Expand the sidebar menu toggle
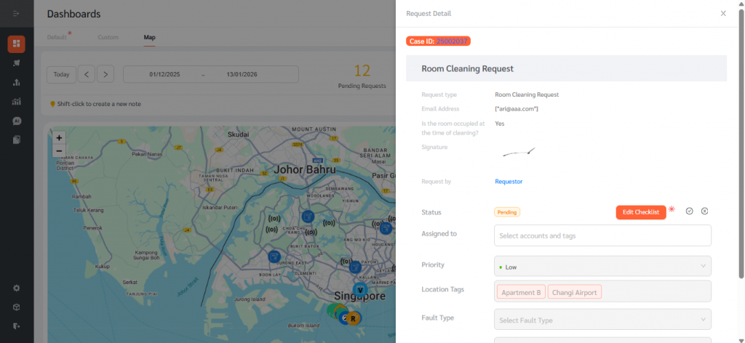745x343 pixels. coord(16,14)
